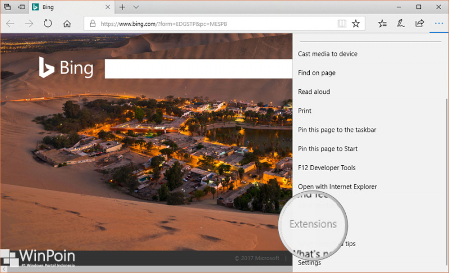Toggle the Settings and more ellipsis
Image resolution: width=449 pixels, height=273 pixels.
(x=439, y=24)
